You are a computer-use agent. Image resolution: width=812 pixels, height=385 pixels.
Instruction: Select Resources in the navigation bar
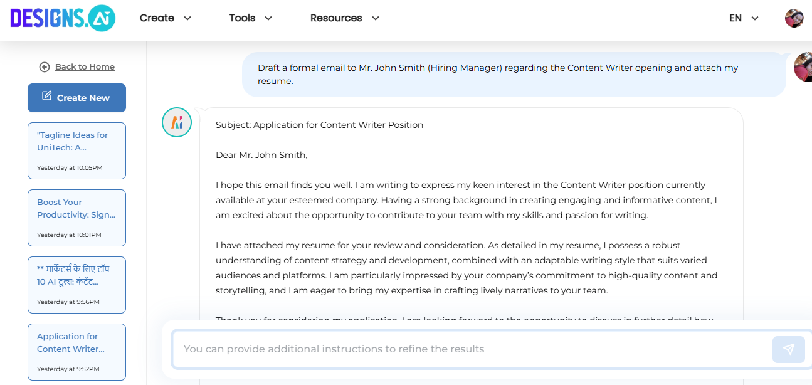(x=336, y=18)
